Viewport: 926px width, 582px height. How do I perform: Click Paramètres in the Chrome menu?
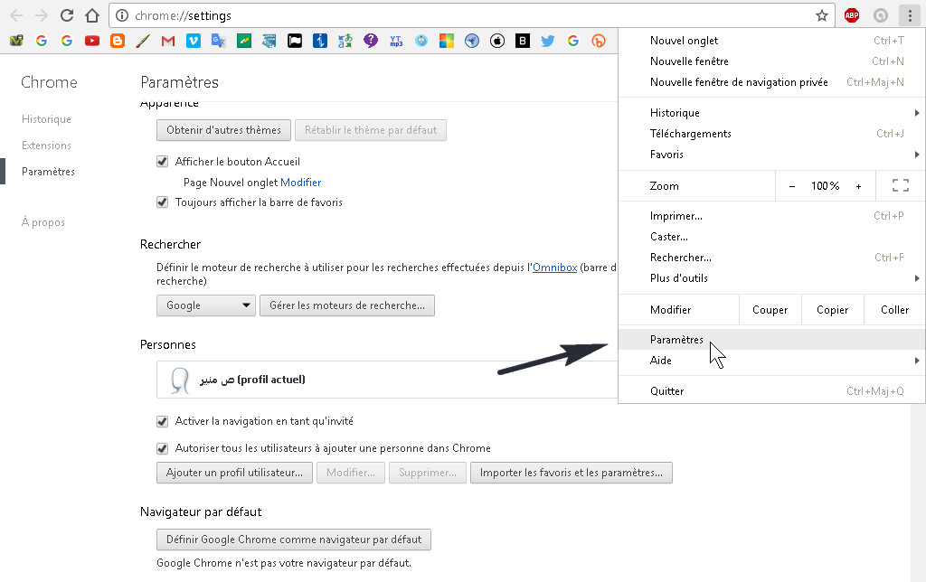771,340
